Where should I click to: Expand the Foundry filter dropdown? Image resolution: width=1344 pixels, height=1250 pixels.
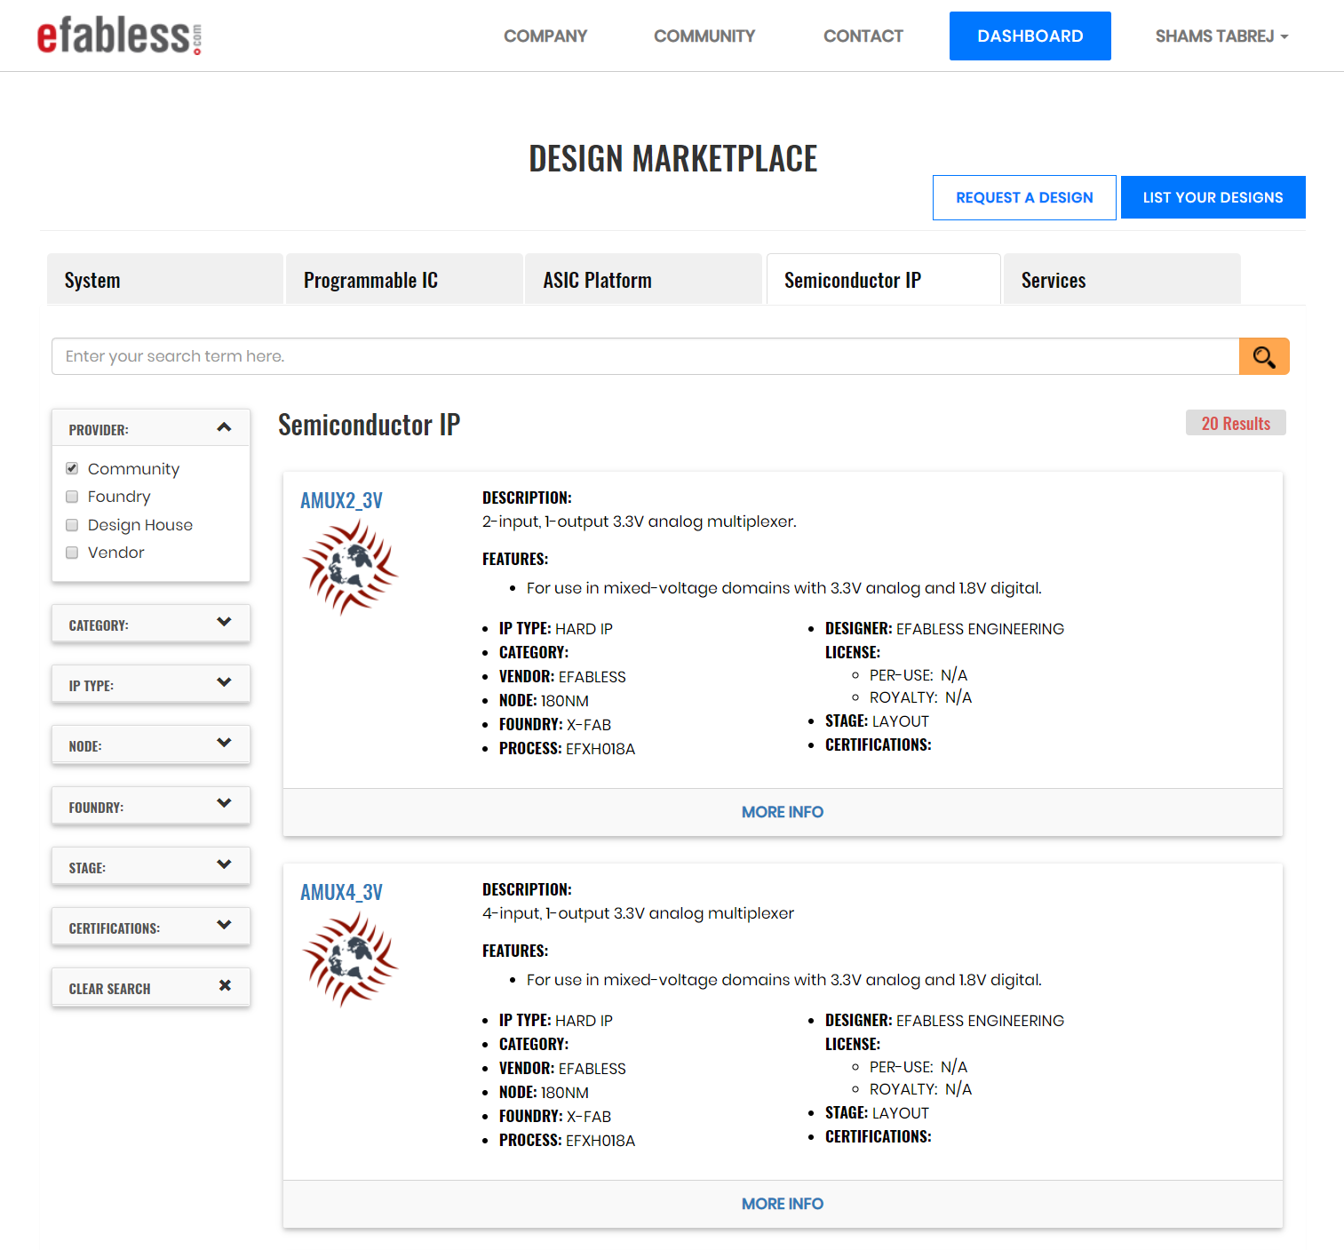point(151,806)
